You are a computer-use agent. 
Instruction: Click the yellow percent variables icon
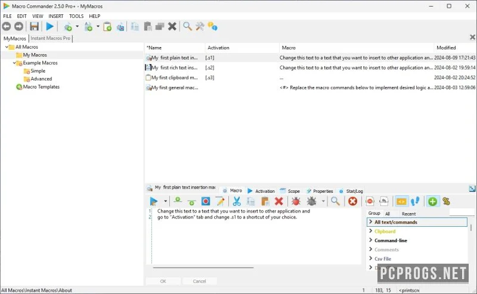point(446,201)
